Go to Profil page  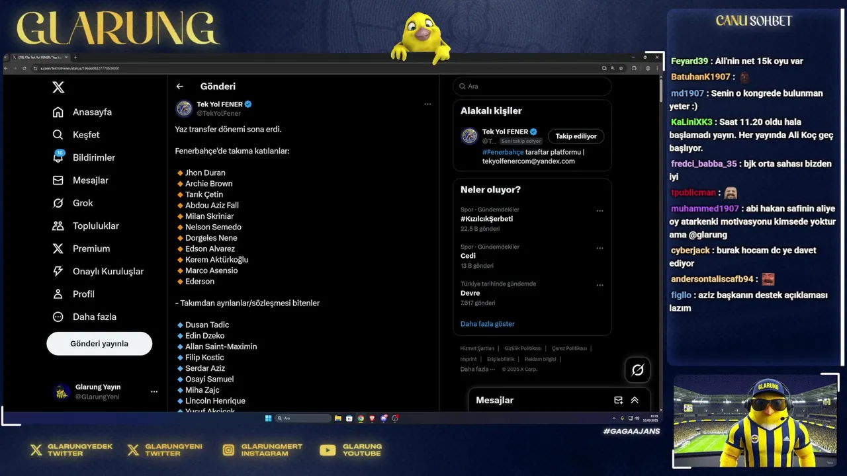point(73,294)
